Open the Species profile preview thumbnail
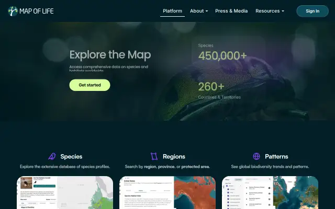335x209 pixels. pos(65,193)
